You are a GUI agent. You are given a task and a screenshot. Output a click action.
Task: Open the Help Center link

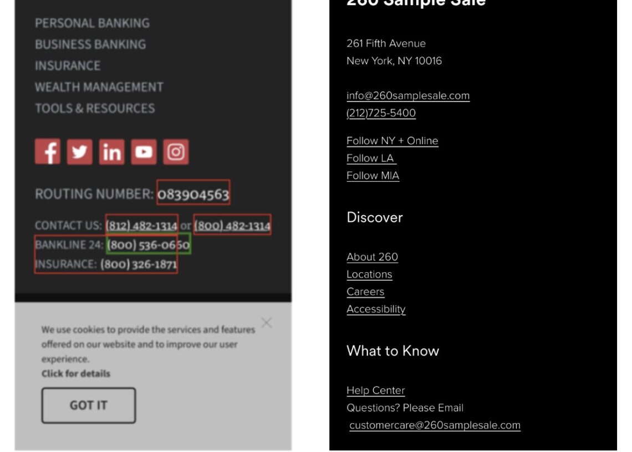(375, 390)
